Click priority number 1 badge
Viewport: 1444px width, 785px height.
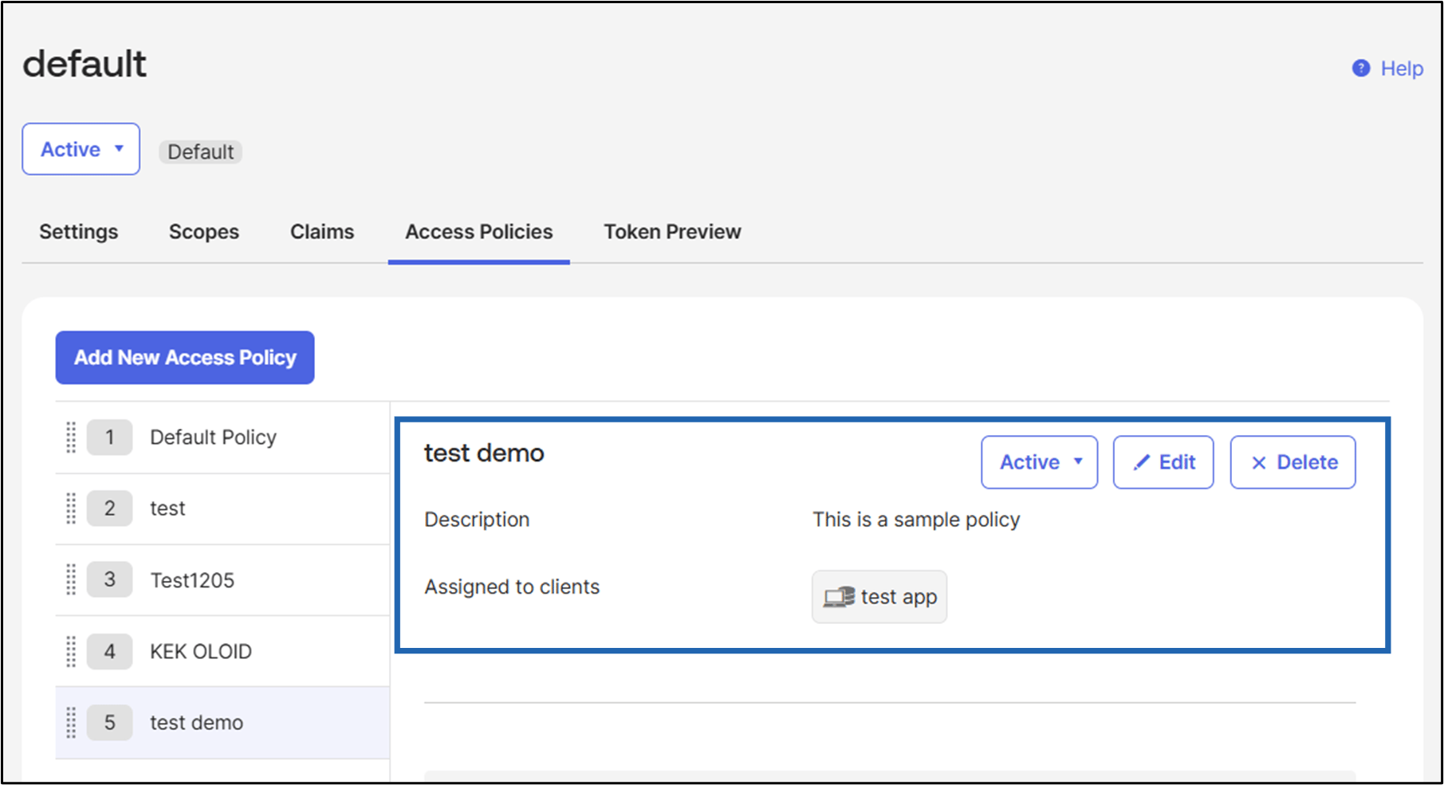click(109, 438)
